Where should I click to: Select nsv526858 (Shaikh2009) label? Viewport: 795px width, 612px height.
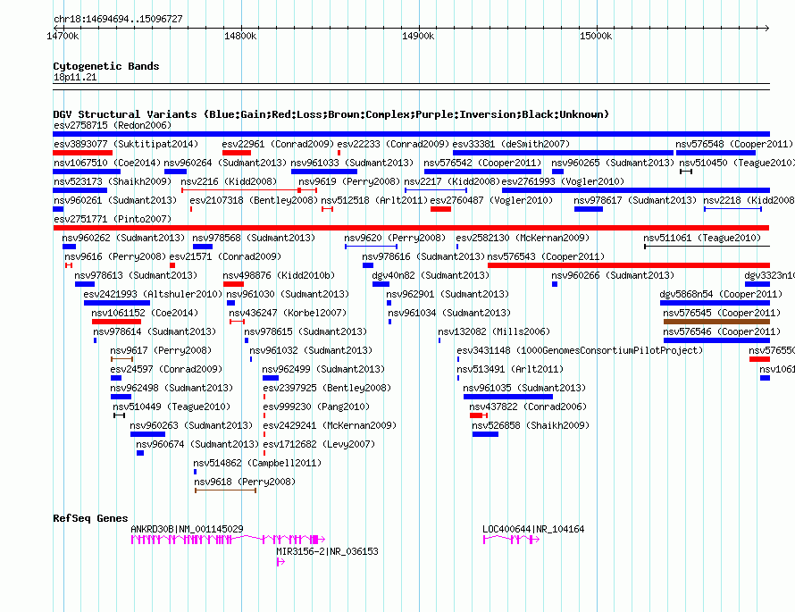(x=531, y=425)
